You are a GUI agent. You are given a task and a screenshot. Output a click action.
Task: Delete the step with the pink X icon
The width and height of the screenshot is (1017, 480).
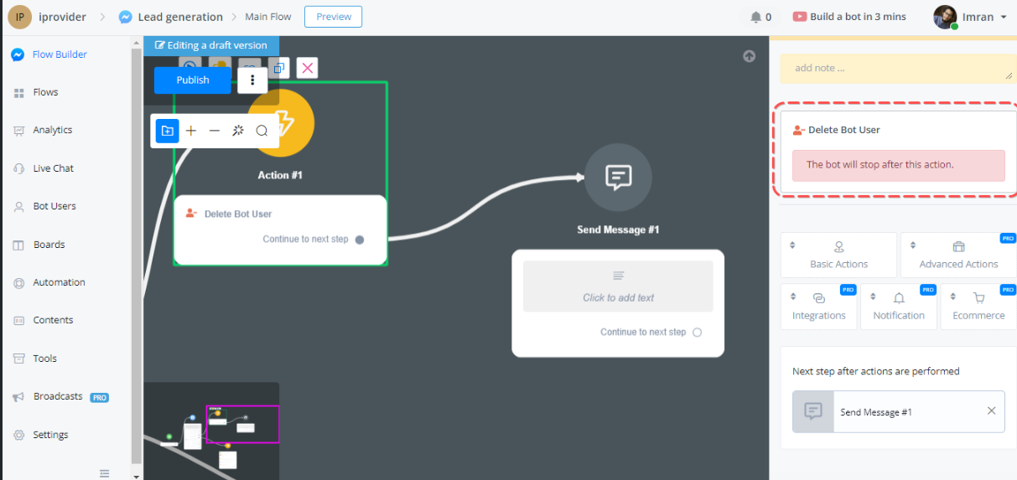(x=308, y=68)
